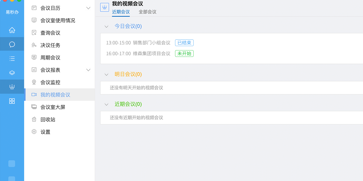This screenshot has width=363, height=181.
Task: Click the 未开始 status tag
Action: click(184, 54)
